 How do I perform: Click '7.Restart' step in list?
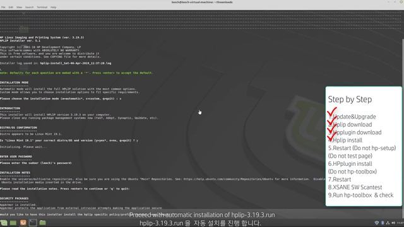tap(340, 180)
